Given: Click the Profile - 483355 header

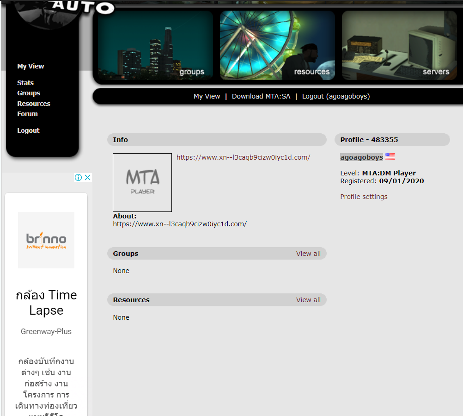Looking at the screenshot, I should click(x=392, y=140).
